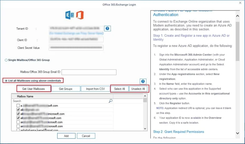Click help panel scroll up arrow

tap(238, 16)
